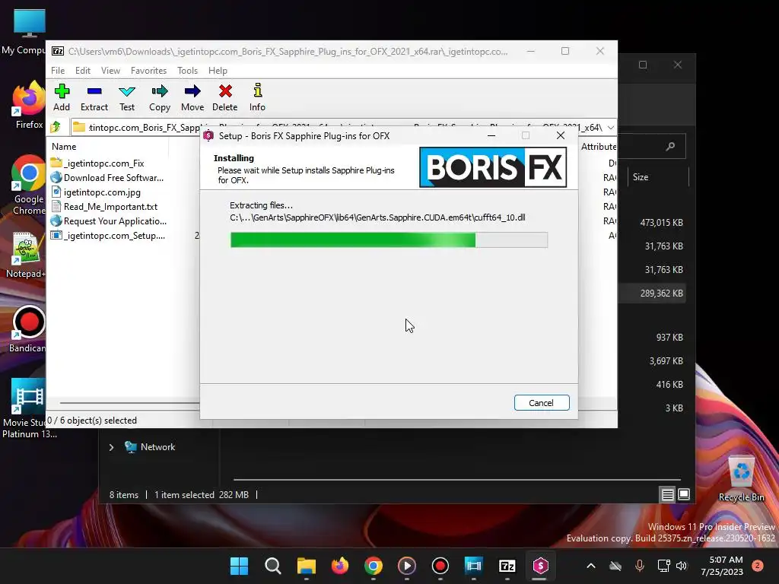Switch File Explorer to large thumbnails view icon

(684, 494)
